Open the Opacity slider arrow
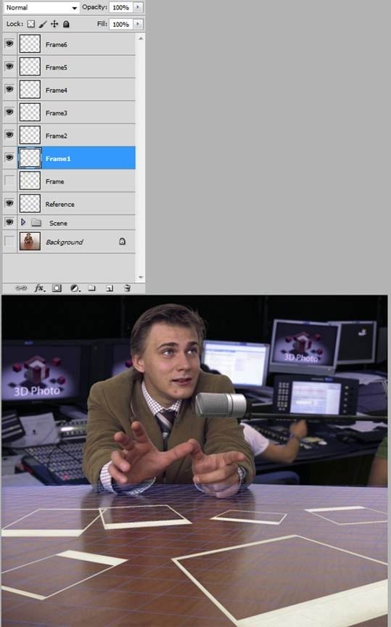 coord(138,7)
